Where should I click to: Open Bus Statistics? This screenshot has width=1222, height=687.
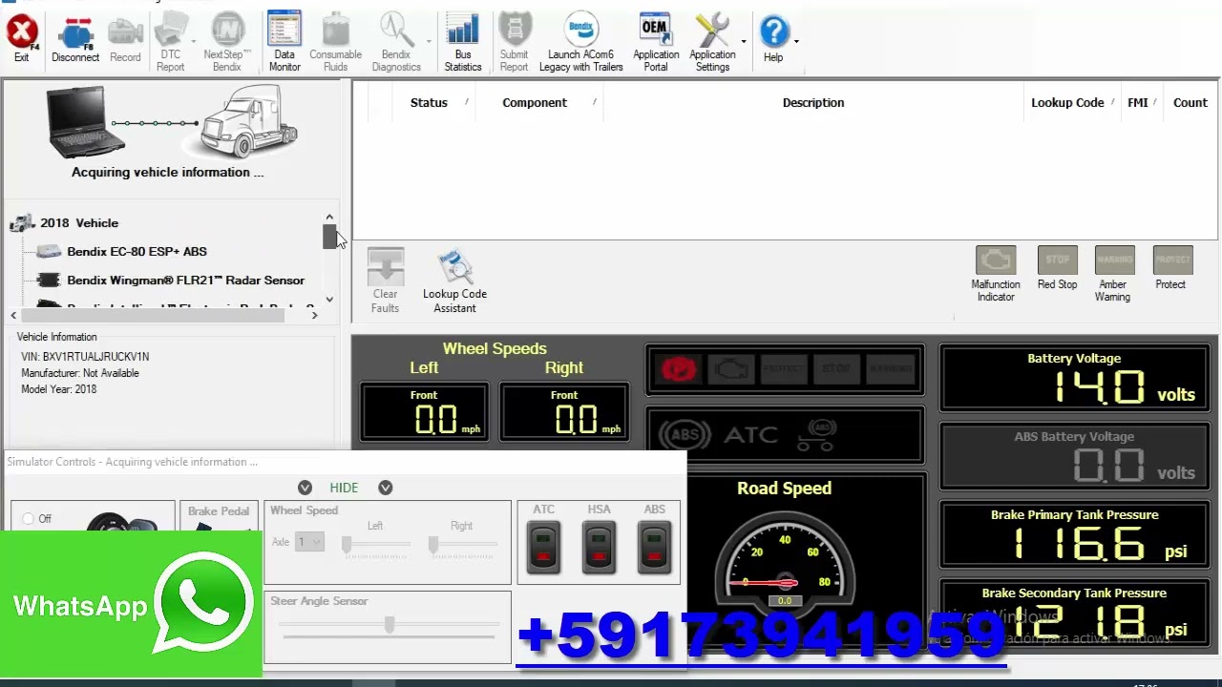[x=463, y=42]
